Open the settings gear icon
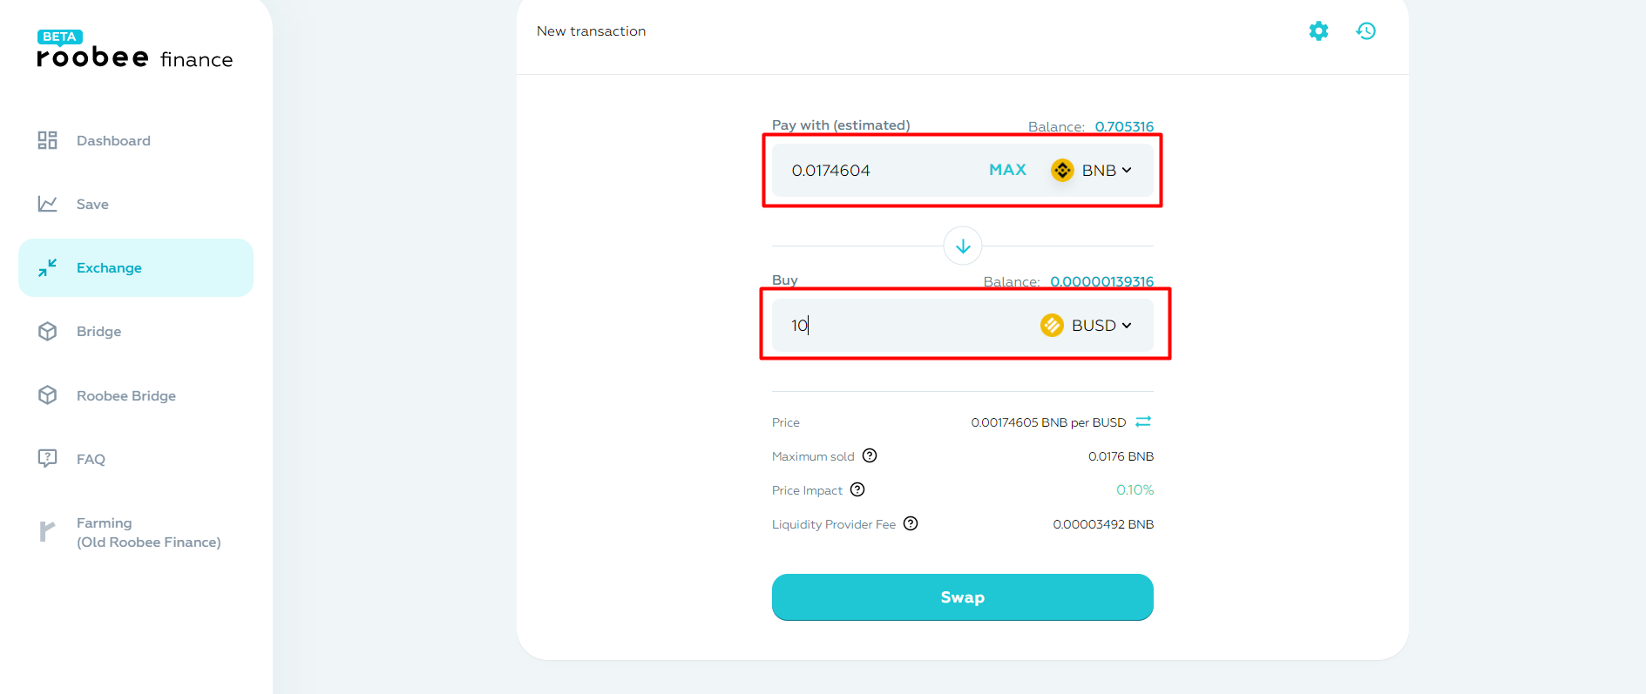Screen dimensions: 1646x694 point(1318,31)
